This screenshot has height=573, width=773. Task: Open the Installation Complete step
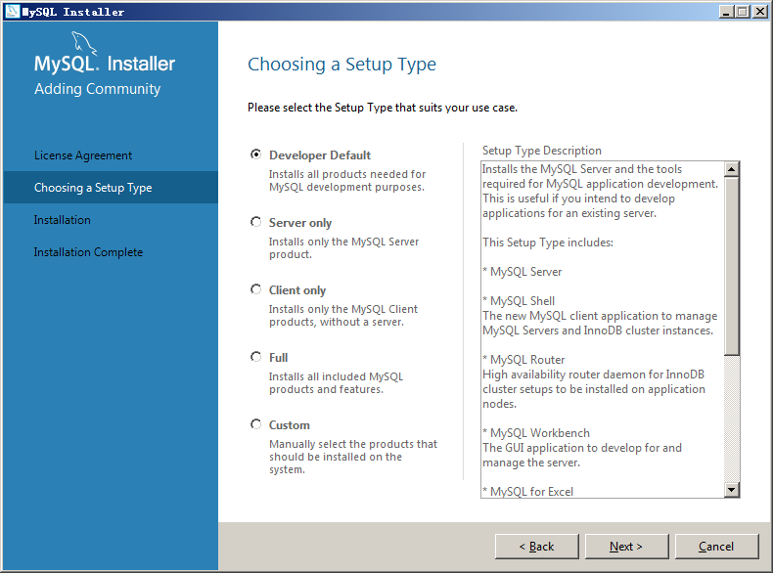pyautogui.click(x=88, y=252)
